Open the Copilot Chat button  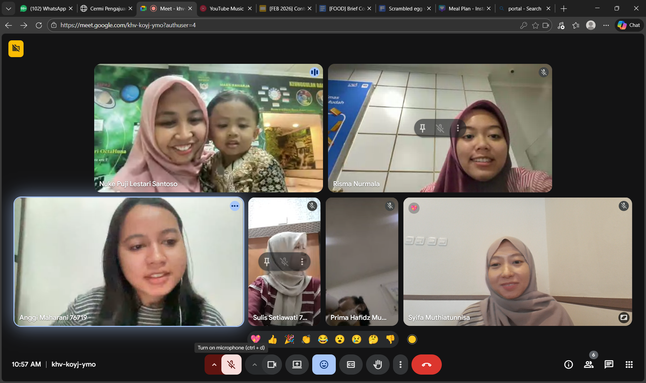pos(629,25)
